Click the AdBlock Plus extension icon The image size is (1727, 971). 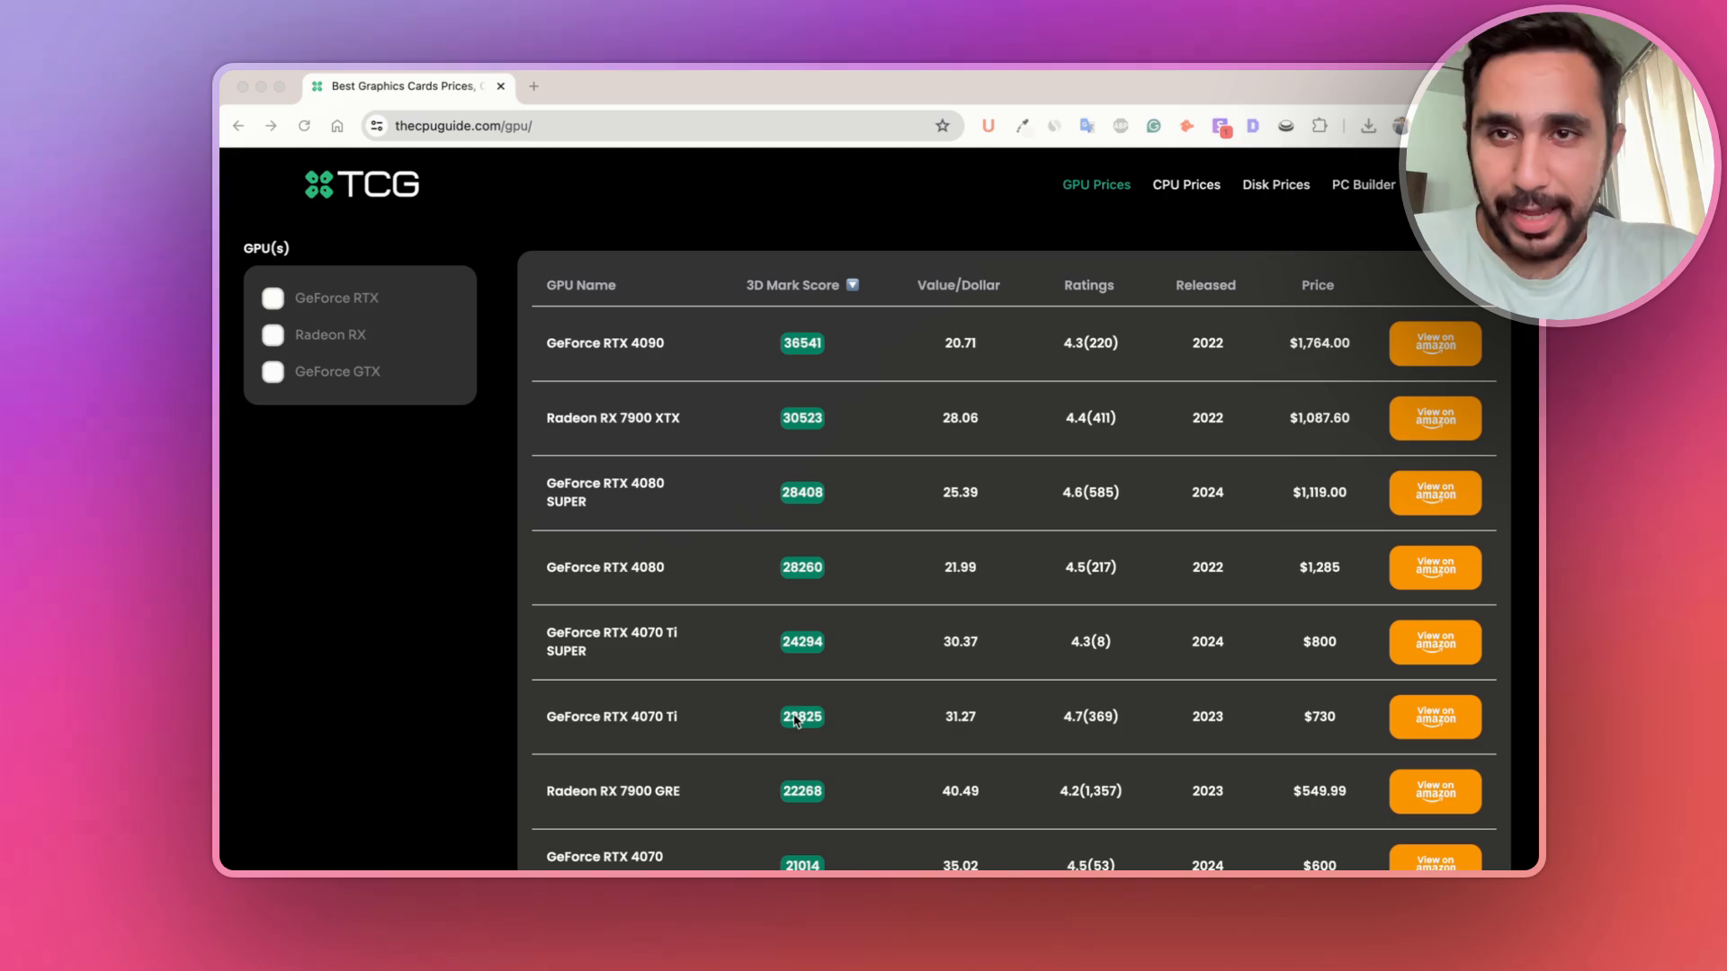click(x=1120, y=126)
